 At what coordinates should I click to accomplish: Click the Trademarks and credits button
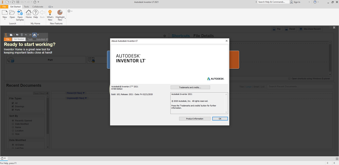(x=190, y=87)
